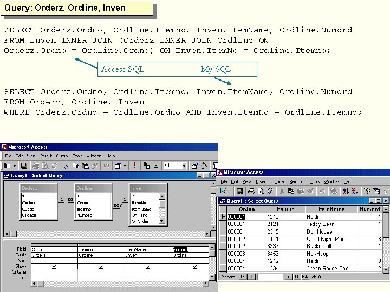Run the query with the red exclamation icon
This screenshot has height=292, width=390.
(x=134, y=165)
